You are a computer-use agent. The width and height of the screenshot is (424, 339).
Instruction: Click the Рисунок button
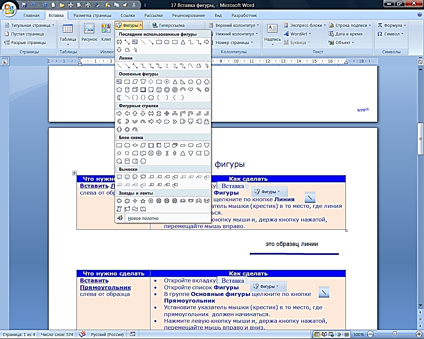(x=89, y=32)
